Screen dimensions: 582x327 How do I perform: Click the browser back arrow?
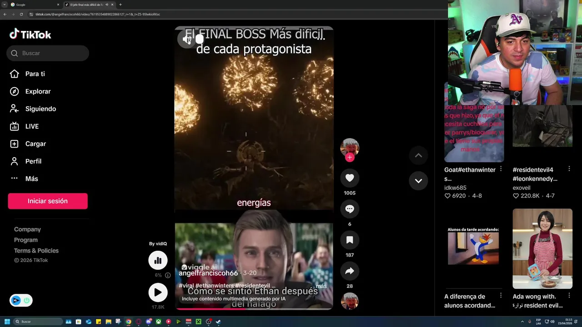click(x=5, y=14)
